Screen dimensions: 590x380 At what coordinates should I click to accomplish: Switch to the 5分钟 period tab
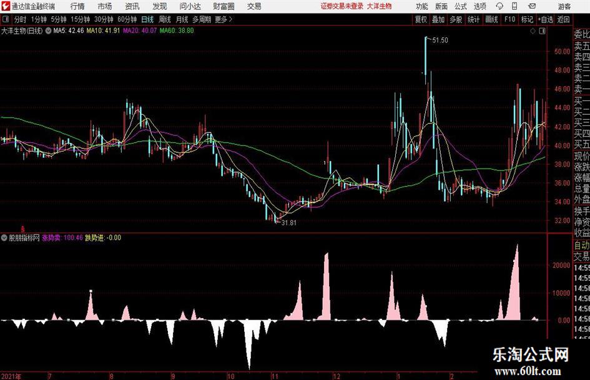[x=59, y=19]
